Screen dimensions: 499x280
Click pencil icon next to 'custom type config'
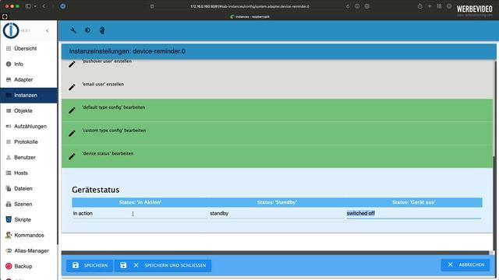(72, 133)
